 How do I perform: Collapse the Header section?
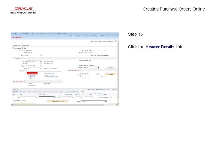pos(14,58)
